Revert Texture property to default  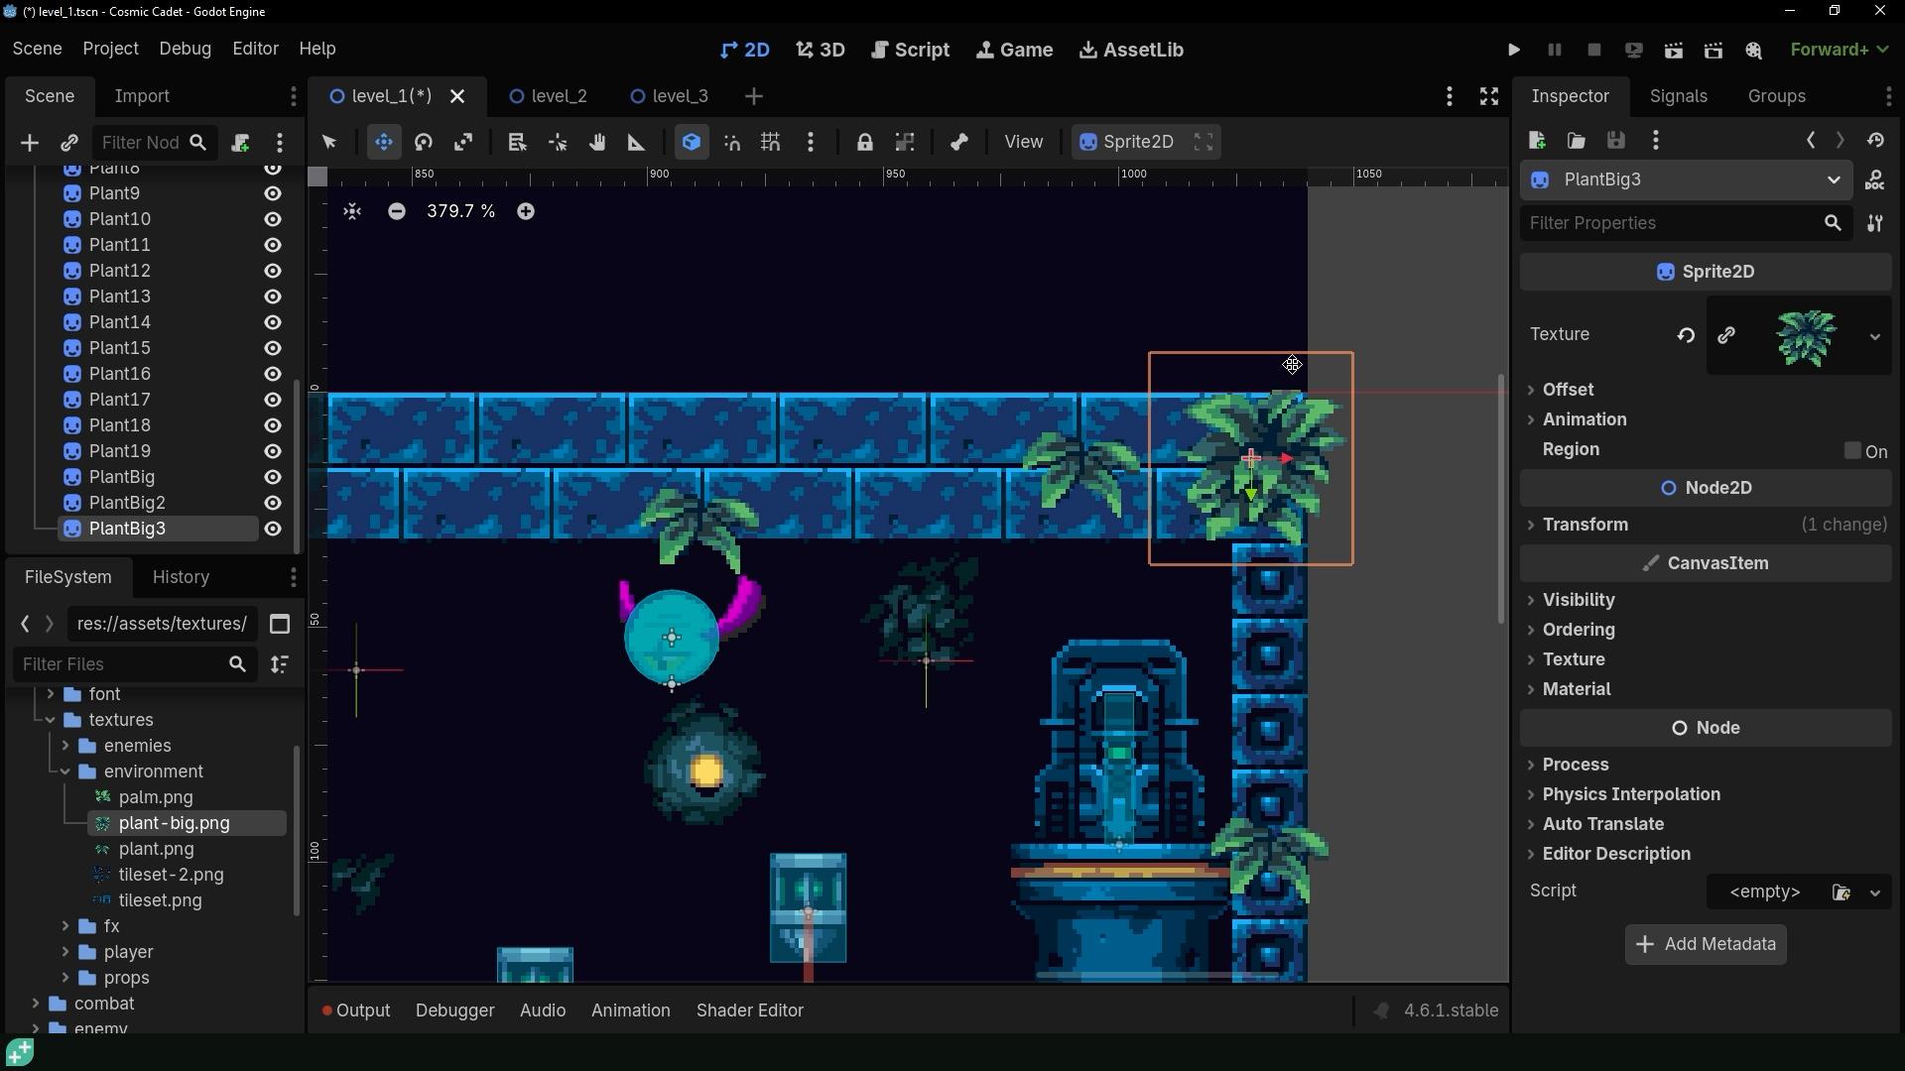point(1686,335)
